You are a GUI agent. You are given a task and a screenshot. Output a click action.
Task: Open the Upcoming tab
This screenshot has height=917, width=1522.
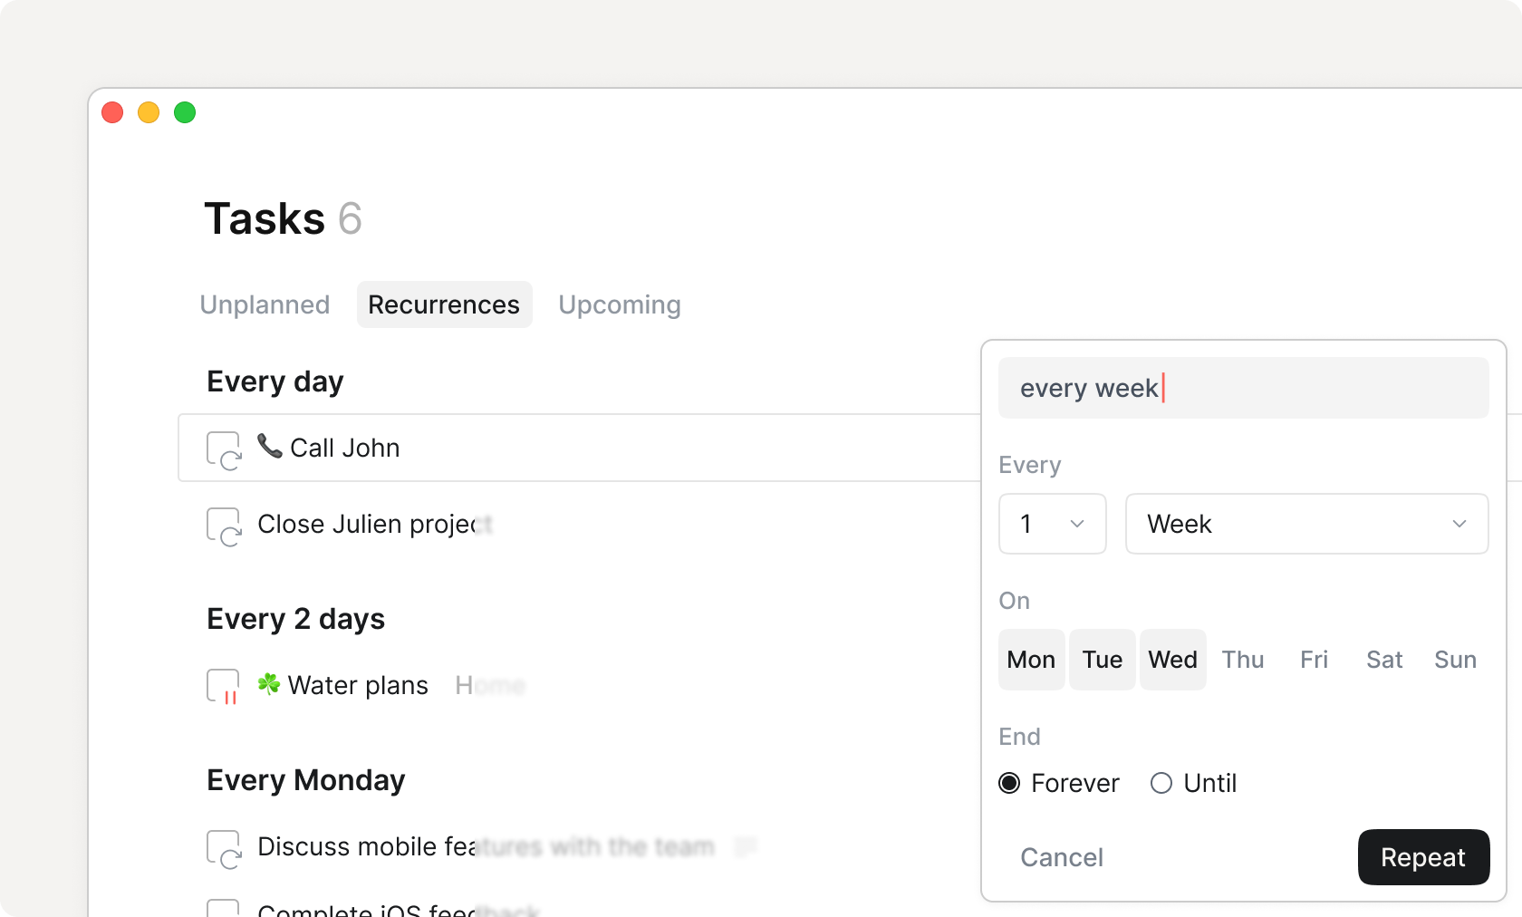[x=620, y=304]
